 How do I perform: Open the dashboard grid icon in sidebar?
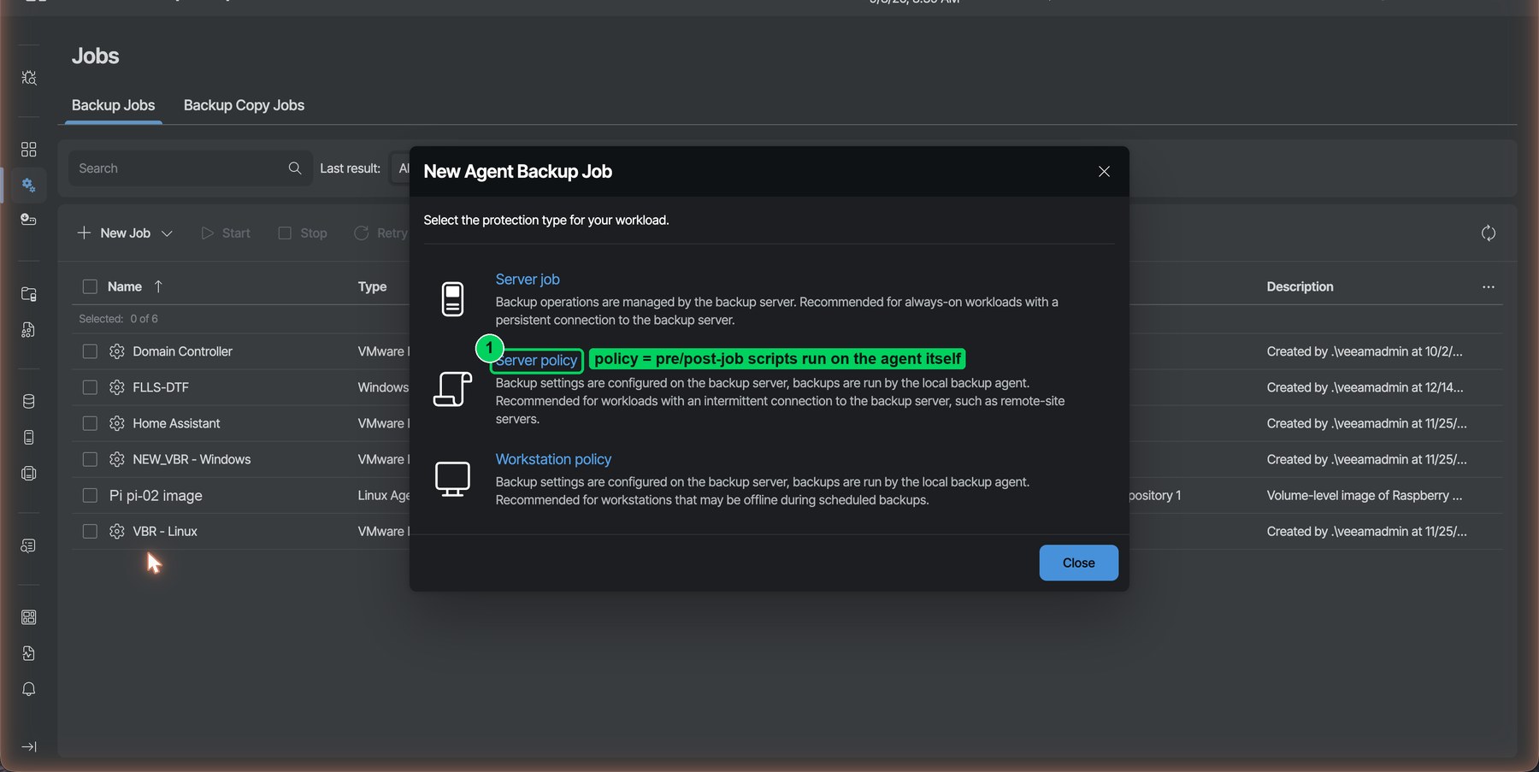click(28, 150)
